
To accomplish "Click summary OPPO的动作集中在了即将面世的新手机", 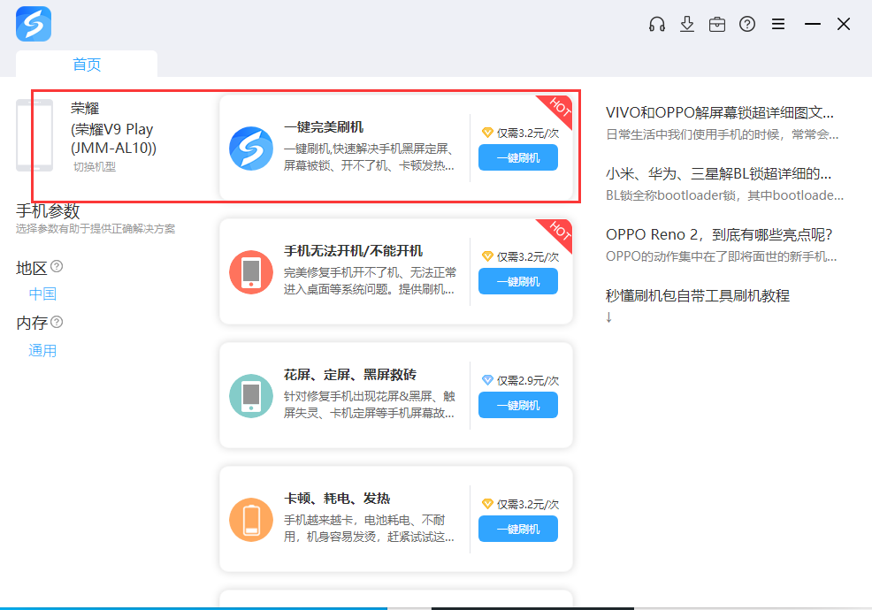I will click(722, 256).
